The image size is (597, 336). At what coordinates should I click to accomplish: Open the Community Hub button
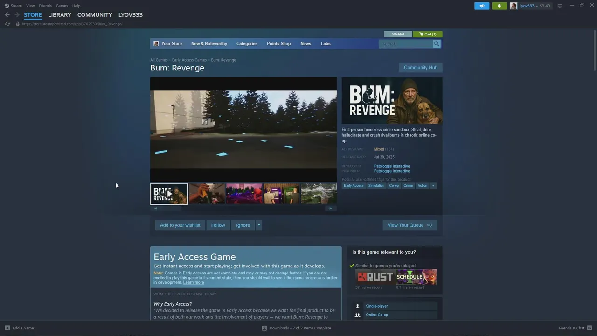click(x=420, y=67)
